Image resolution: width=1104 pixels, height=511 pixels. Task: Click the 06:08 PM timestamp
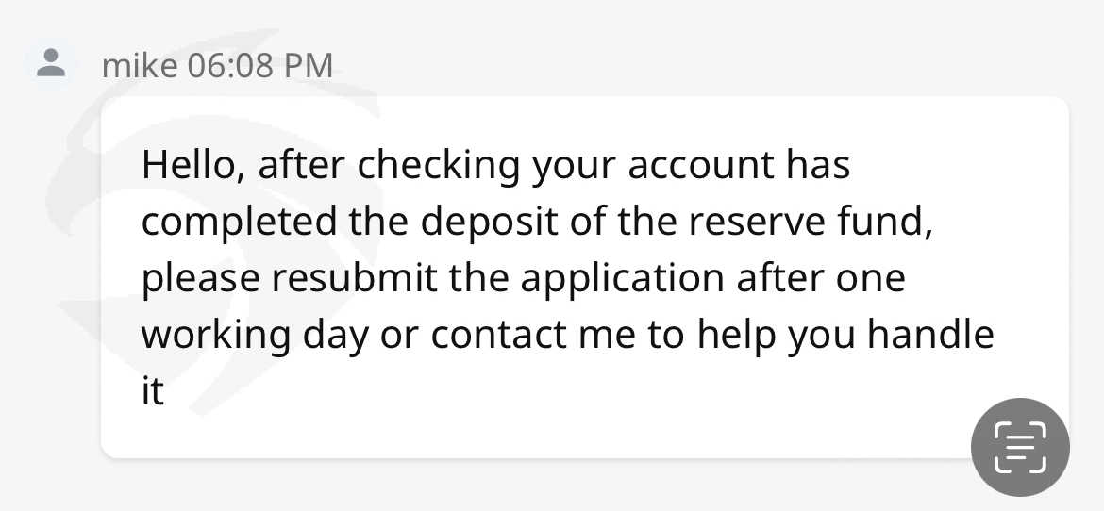point(260,65)
